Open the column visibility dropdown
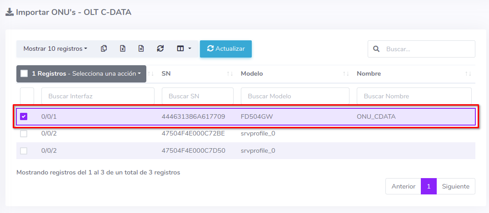This screenshot has height=213, width=489. pos(184,48)
